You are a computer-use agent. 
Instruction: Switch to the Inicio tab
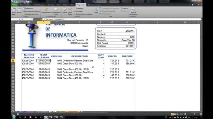22,5
